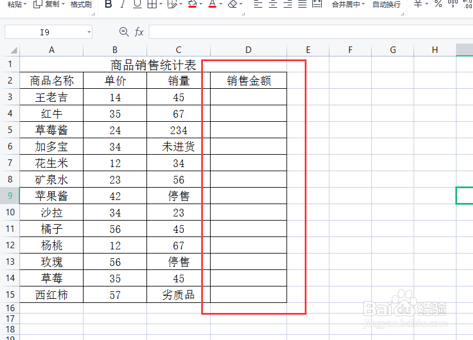Apply bold formatting with the B icon

coord(109,5)
